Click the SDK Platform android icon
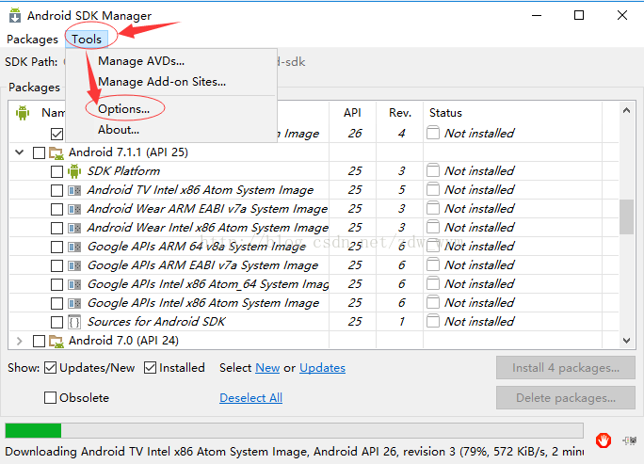This screenshot has width=644, height=464. pyautogui.click(x=74, y=171)
